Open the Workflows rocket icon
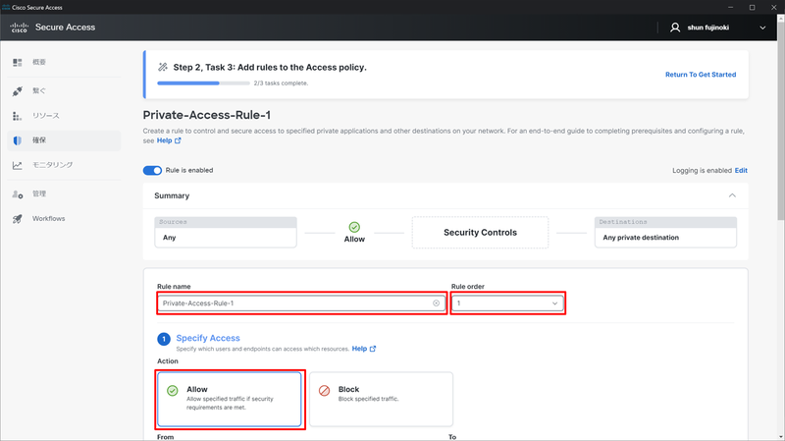 pos(18,218)
